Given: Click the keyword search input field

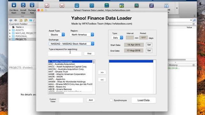Looking at the screenshot, I should point(65,54).
